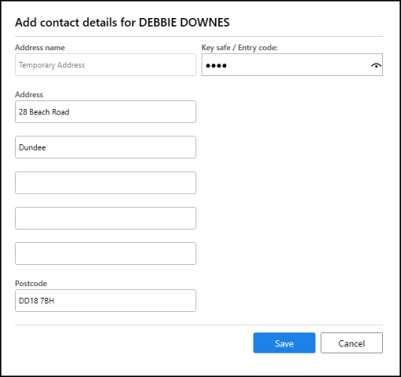Select the Key safe / Entry code field
The height and width of the screenshot is (377, 401).
[x=292, y=65]
